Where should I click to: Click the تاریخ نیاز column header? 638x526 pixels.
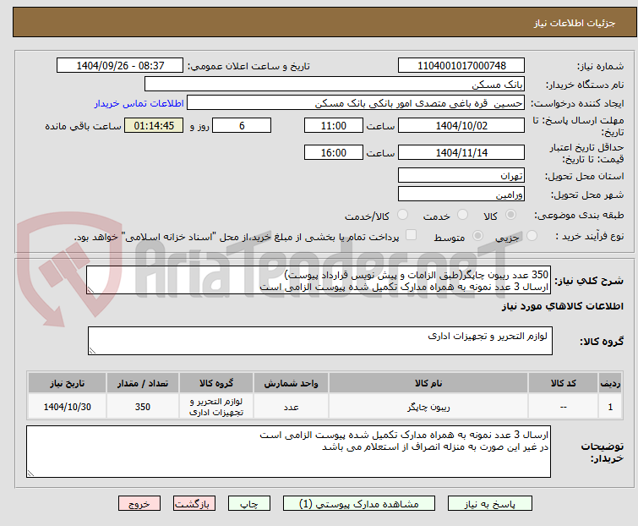pos(67,383)
